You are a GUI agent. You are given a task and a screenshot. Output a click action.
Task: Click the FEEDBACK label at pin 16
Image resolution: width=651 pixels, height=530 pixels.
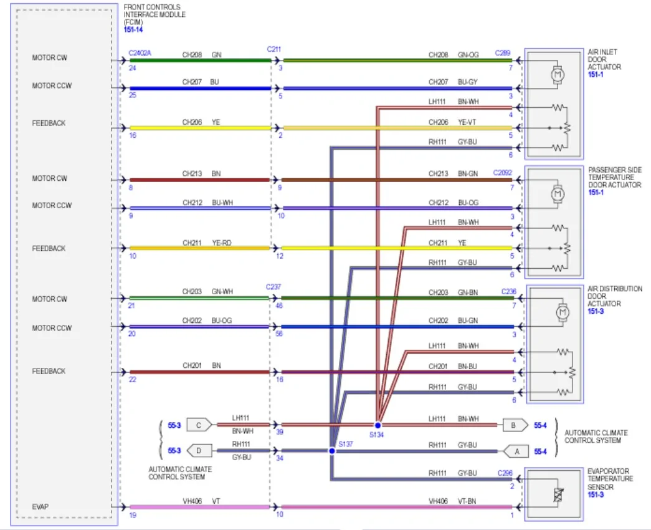tap(49, 123)
